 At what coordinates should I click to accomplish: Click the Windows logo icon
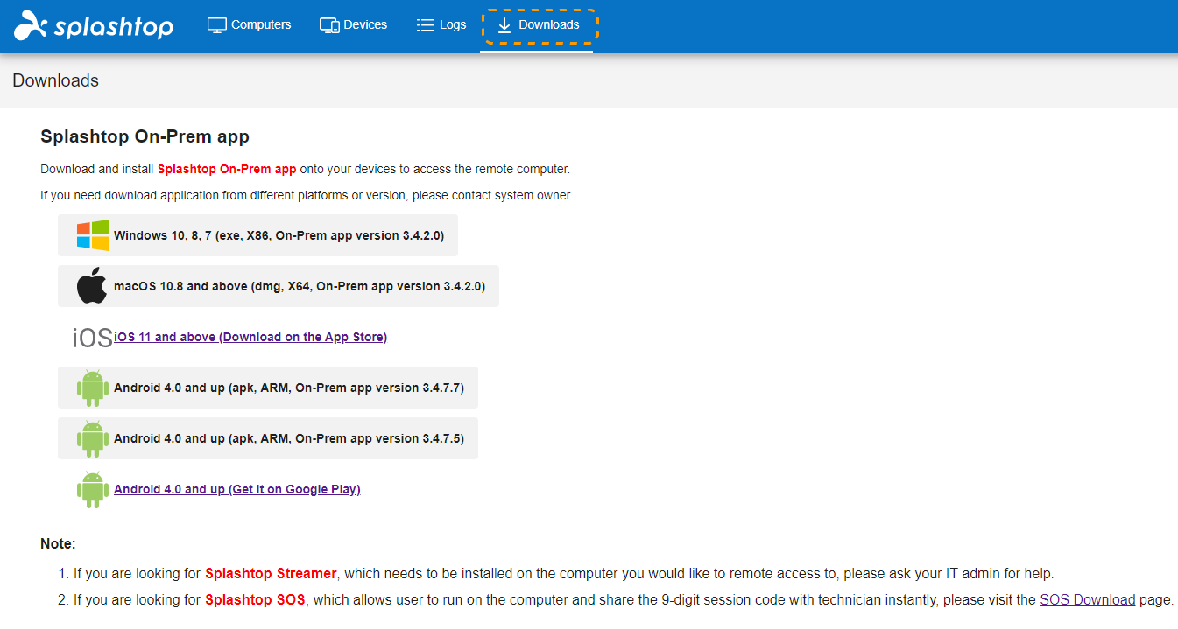pyautogui.click(x=93, y=235)
